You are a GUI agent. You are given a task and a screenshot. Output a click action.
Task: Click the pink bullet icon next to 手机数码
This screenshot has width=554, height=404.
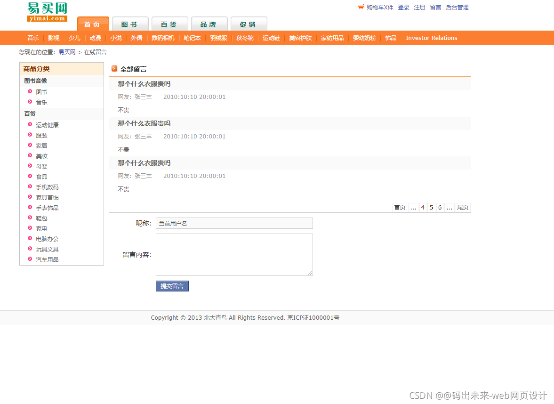[x=30, y=186]
